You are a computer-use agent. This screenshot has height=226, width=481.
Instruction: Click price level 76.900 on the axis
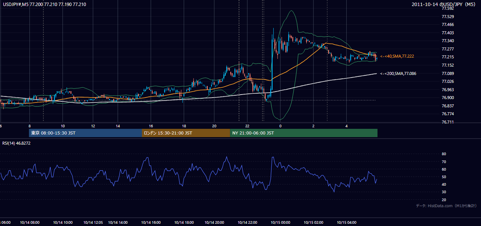coord(448,98)
